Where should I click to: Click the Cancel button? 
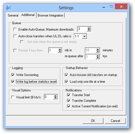coord(115,121)
